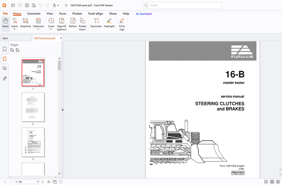
Task: Click the New/Create PDF icon
Action: (x=34, y=5)
